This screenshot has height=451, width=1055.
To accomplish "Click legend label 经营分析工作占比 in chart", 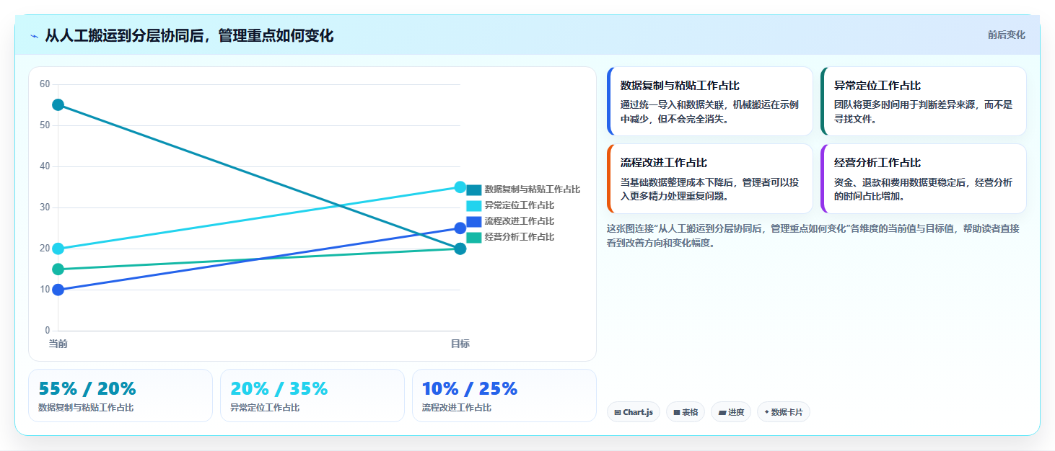I will [x=520, y=237].
